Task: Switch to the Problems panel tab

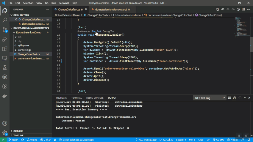Action: tap(61, 98)
